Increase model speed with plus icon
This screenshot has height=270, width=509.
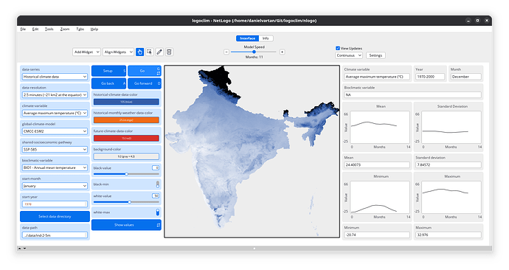coord(282,52)
